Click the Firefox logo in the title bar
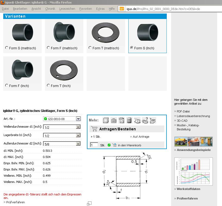This screenshot has height=206, width=222. [x=2, y=2]
